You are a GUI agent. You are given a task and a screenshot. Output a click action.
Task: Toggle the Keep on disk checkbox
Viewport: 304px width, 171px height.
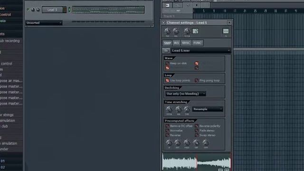click(x=167, y=63)
